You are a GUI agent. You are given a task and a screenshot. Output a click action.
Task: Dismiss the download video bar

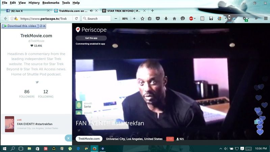point(44,26)
